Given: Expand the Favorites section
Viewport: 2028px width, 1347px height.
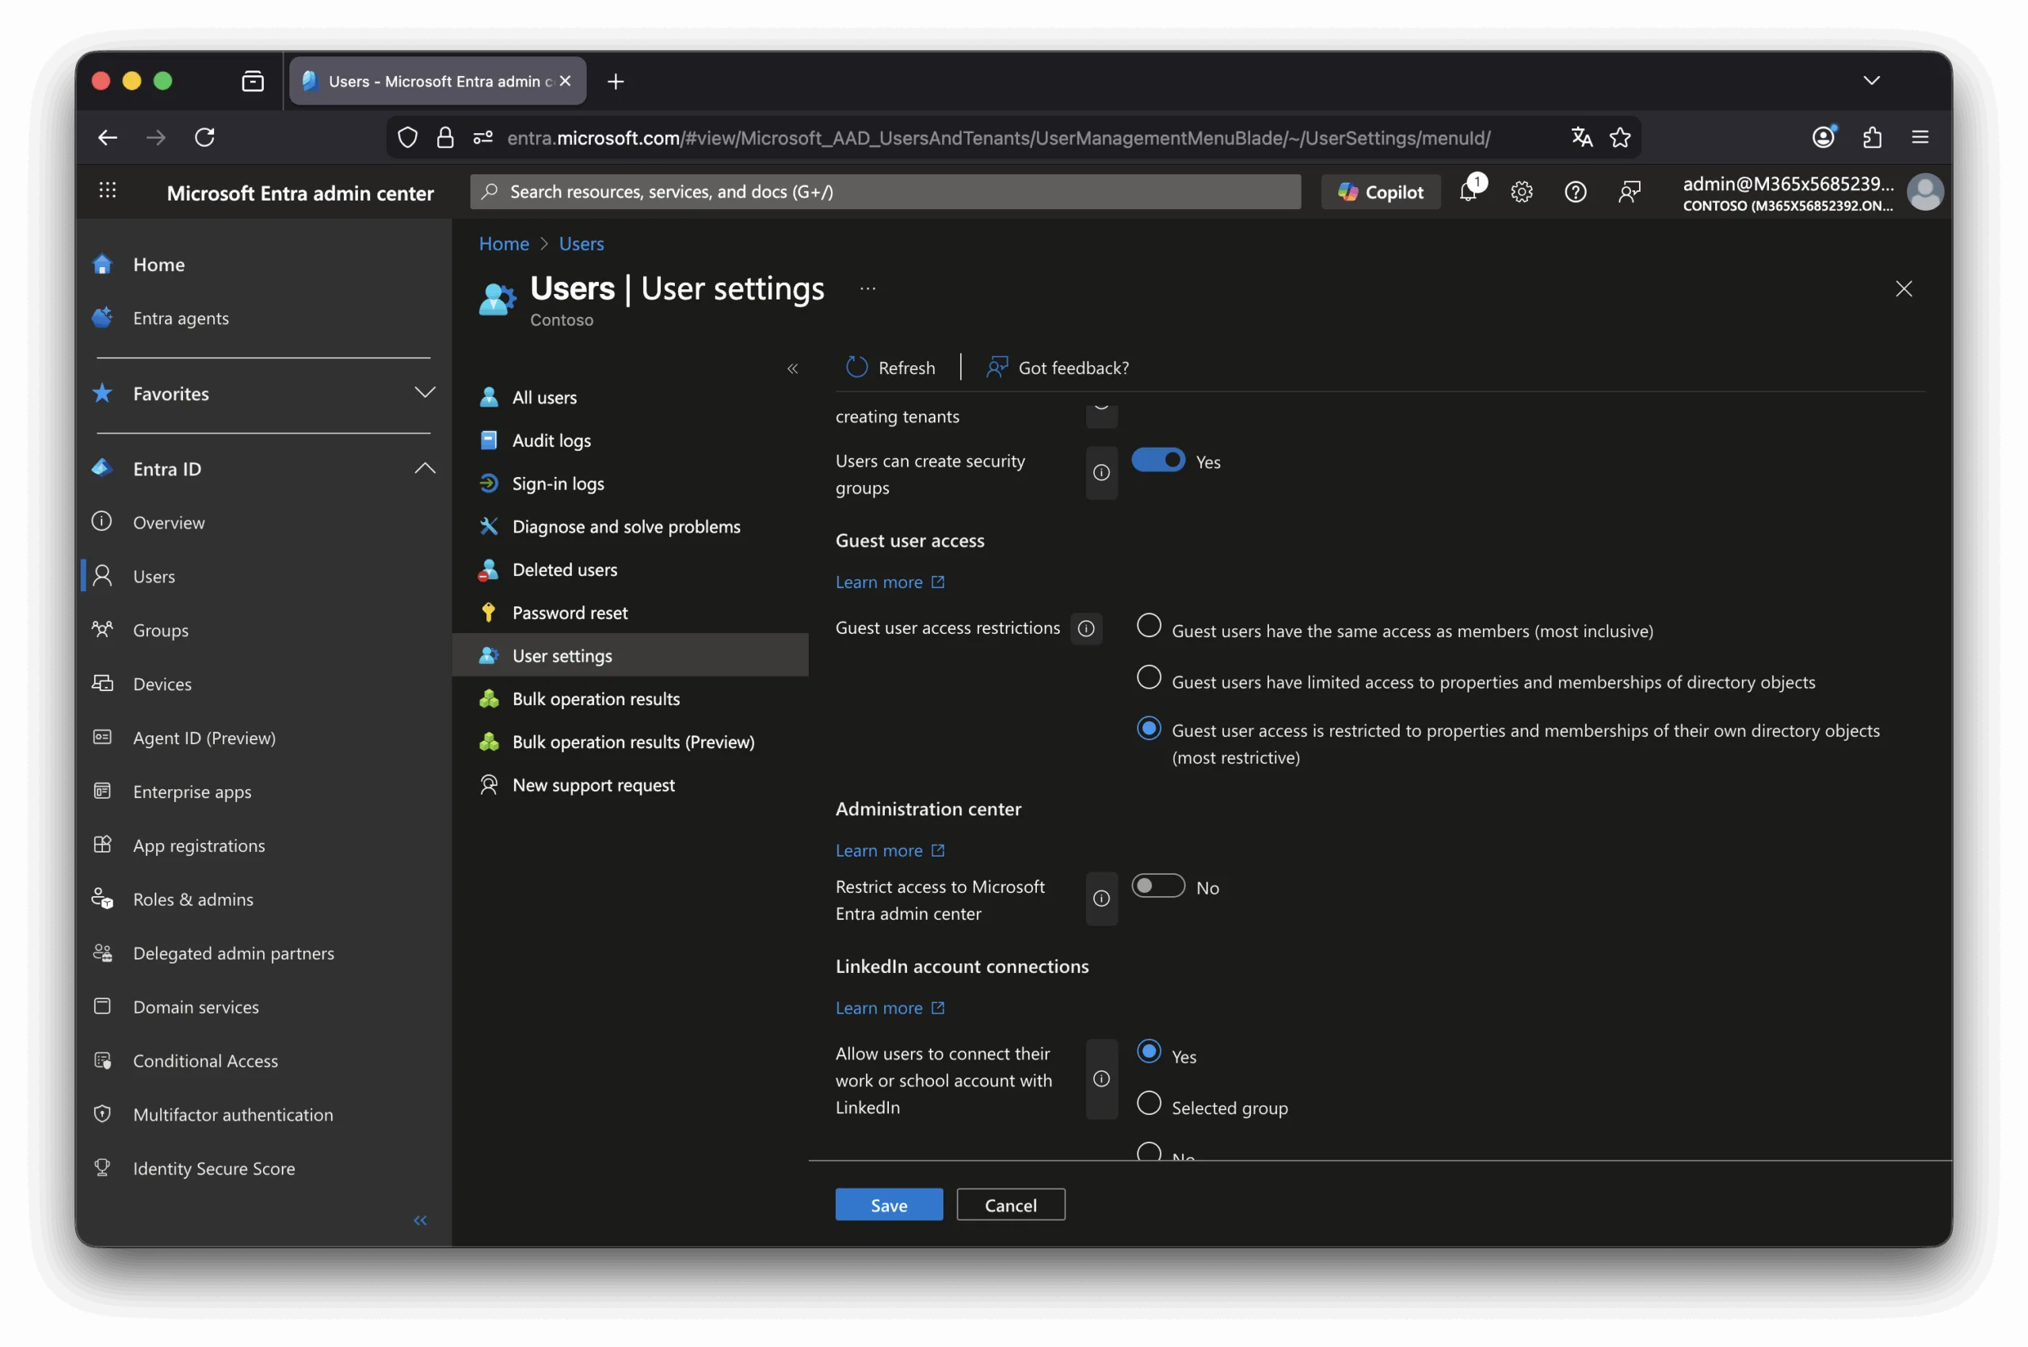Looking at the screenshot, I should point(425,392).
